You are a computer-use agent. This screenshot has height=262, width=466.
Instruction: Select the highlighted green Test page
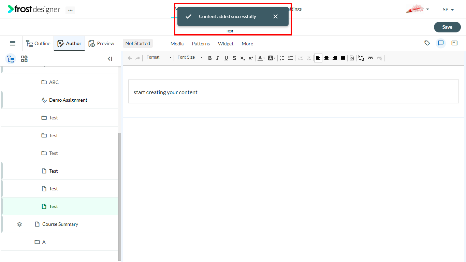point(59,206)
